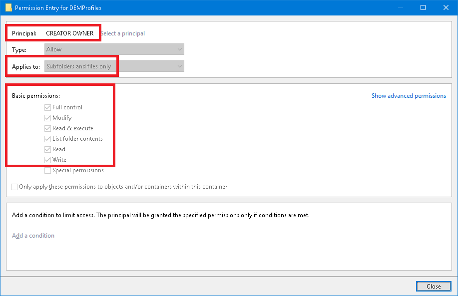
Task: Enable the Special permissions checkbox
Action: pos(48,170)
